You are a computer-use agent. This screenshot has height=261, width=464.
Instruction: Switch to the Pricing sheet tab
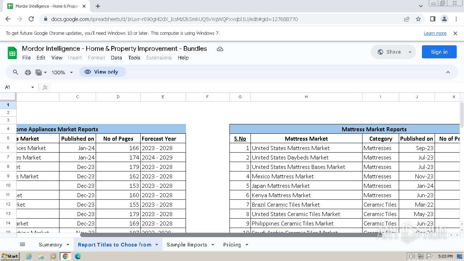click(x=232, y=245)
